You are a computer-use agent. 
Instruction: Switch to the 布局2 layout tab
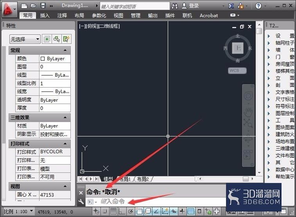click(x=143, y=179)
